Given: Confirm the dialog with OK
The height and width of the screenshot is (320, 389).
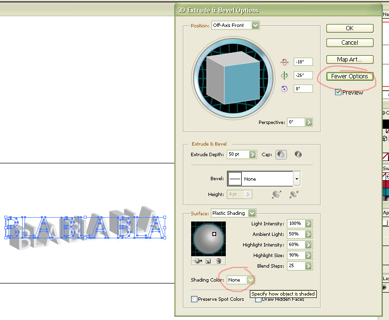Looking at the screenshot, I should coord(350,28).
